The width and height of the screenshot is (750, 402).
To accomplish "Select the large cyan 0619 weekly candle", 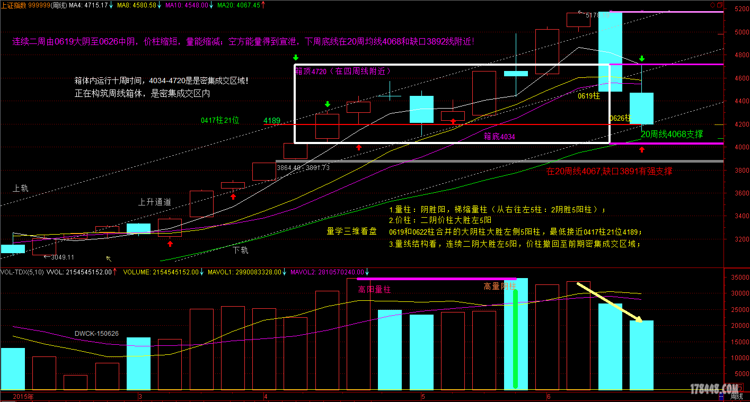I will (610, 51).
